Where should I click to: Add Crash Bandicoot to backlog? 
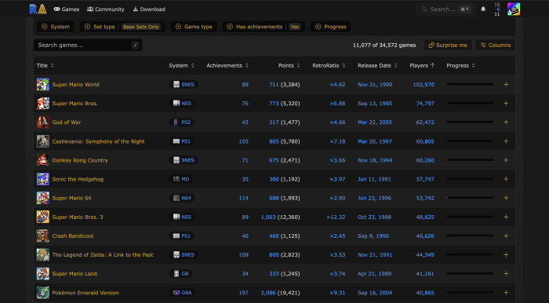(506, 235)
